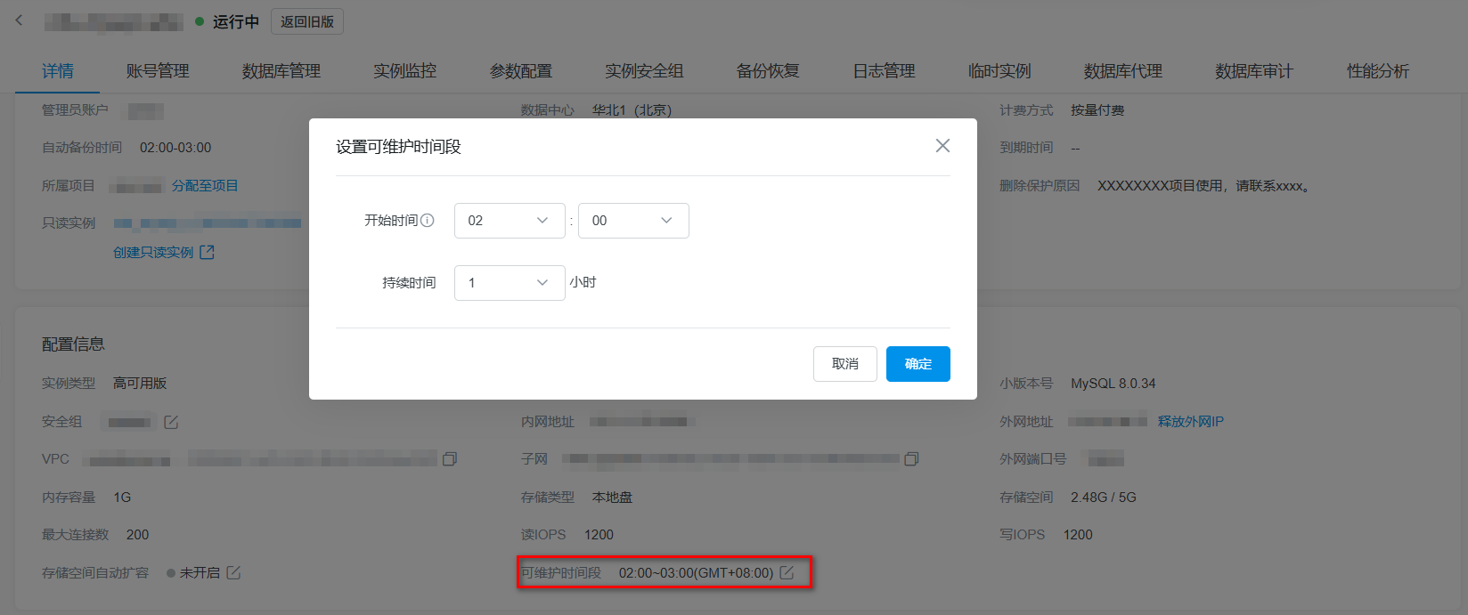Open the 数据库管理 tab
Viewport: 1468px width, 615px height.
(x=281, y=71)
